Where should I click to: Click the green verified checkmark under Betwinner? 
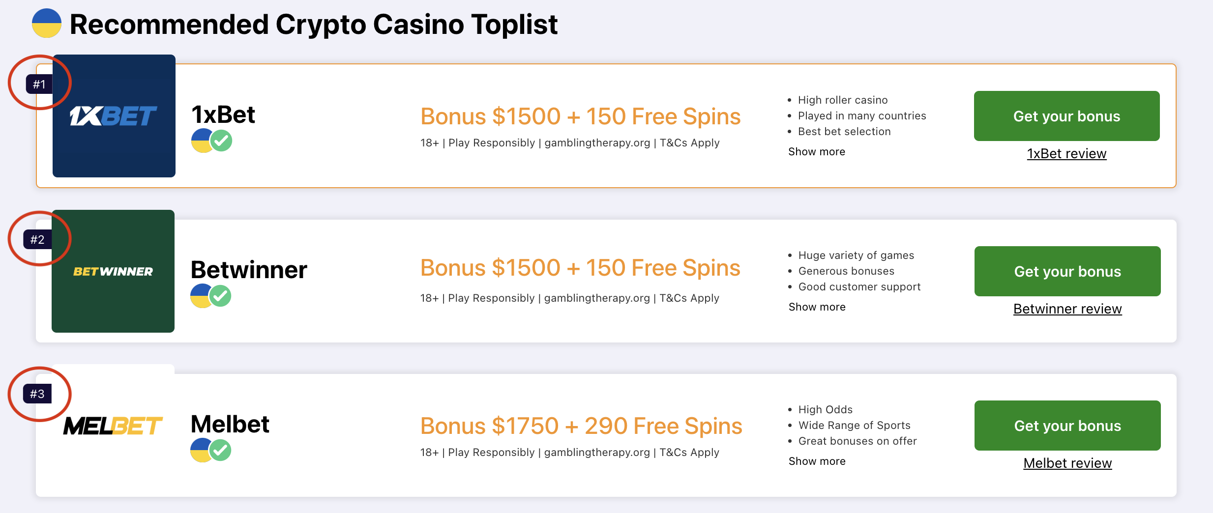click(221, 296)
